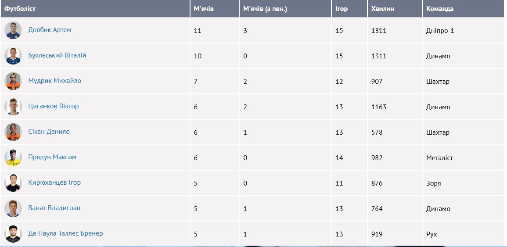Image resolution: width=507 pixels, height=247 pixels.
Task: Click the Команда column header
Action: [440, 9]
